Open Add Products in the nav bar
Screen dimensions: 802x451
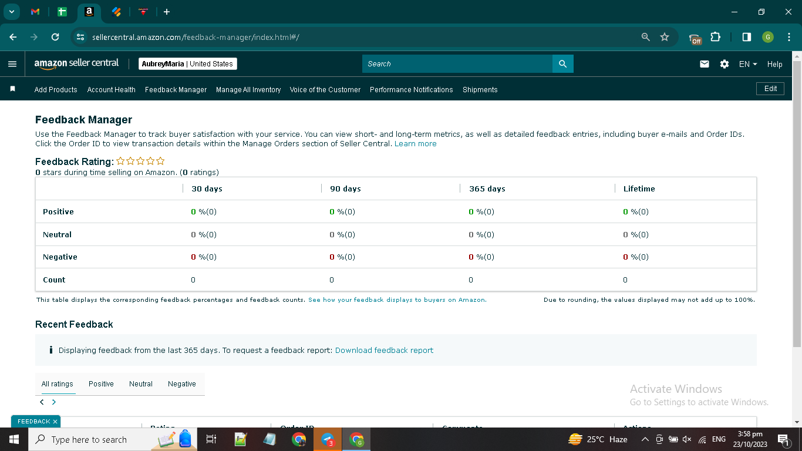pyautogui.click(x=56, y=90)
